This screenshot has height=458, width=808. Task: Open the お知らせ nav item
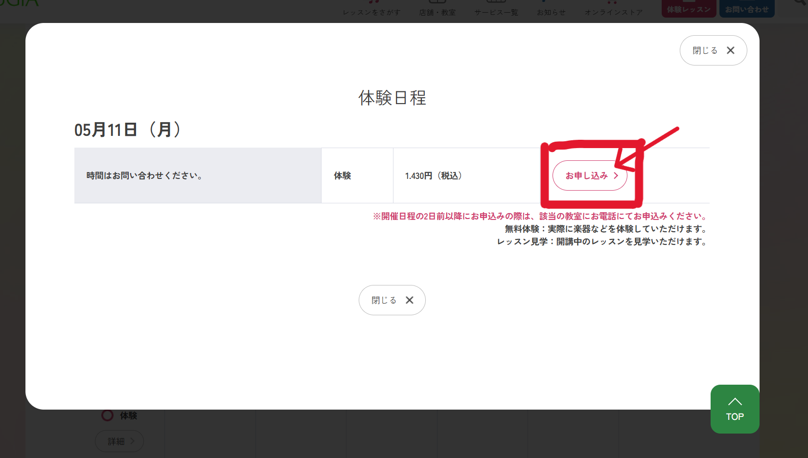pos(552,12)
